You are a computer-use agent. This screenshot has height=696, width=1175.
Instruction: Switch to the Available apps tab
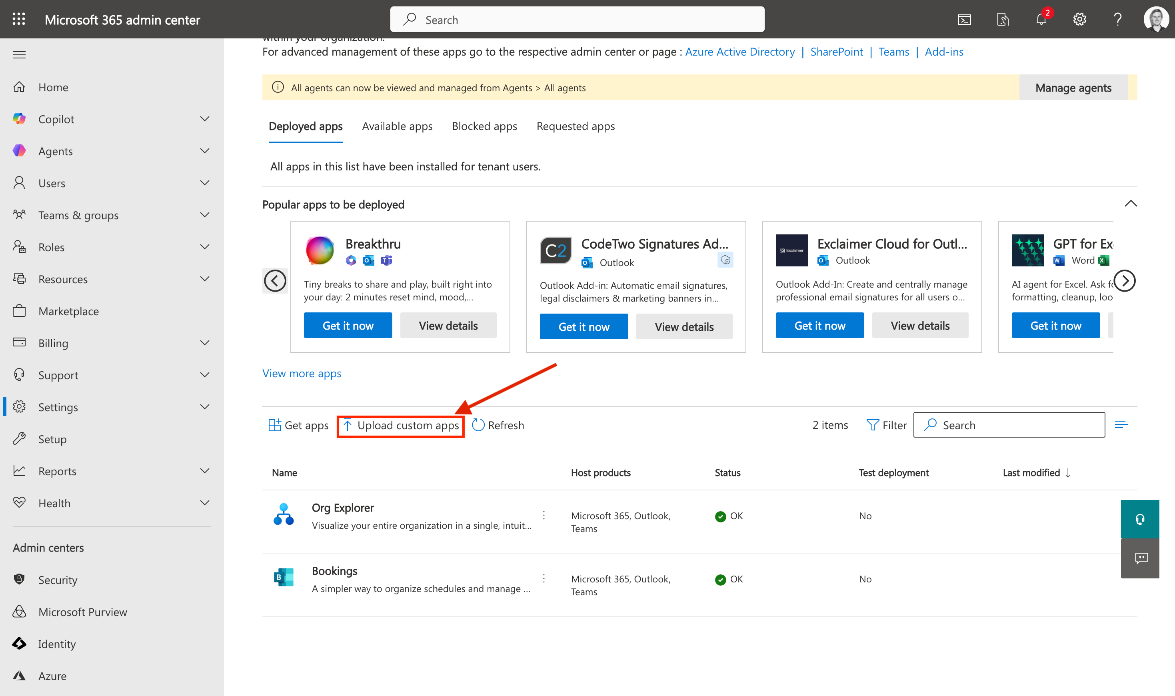[x=397, y=126]
